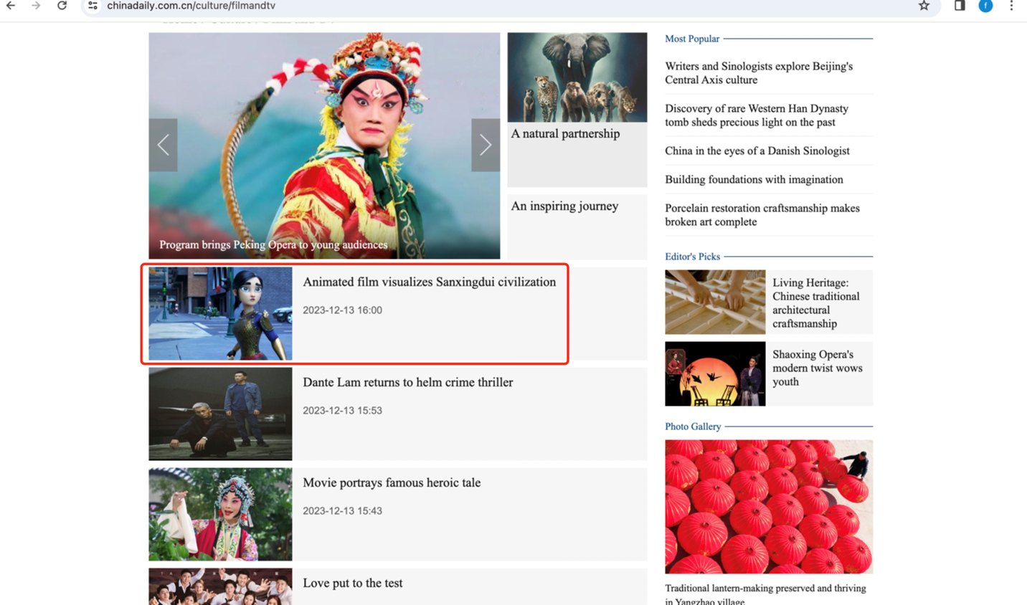This screenshot has width=1027, height=605.
Task: Open the browser side panel icon
Action: click(960, 6)
